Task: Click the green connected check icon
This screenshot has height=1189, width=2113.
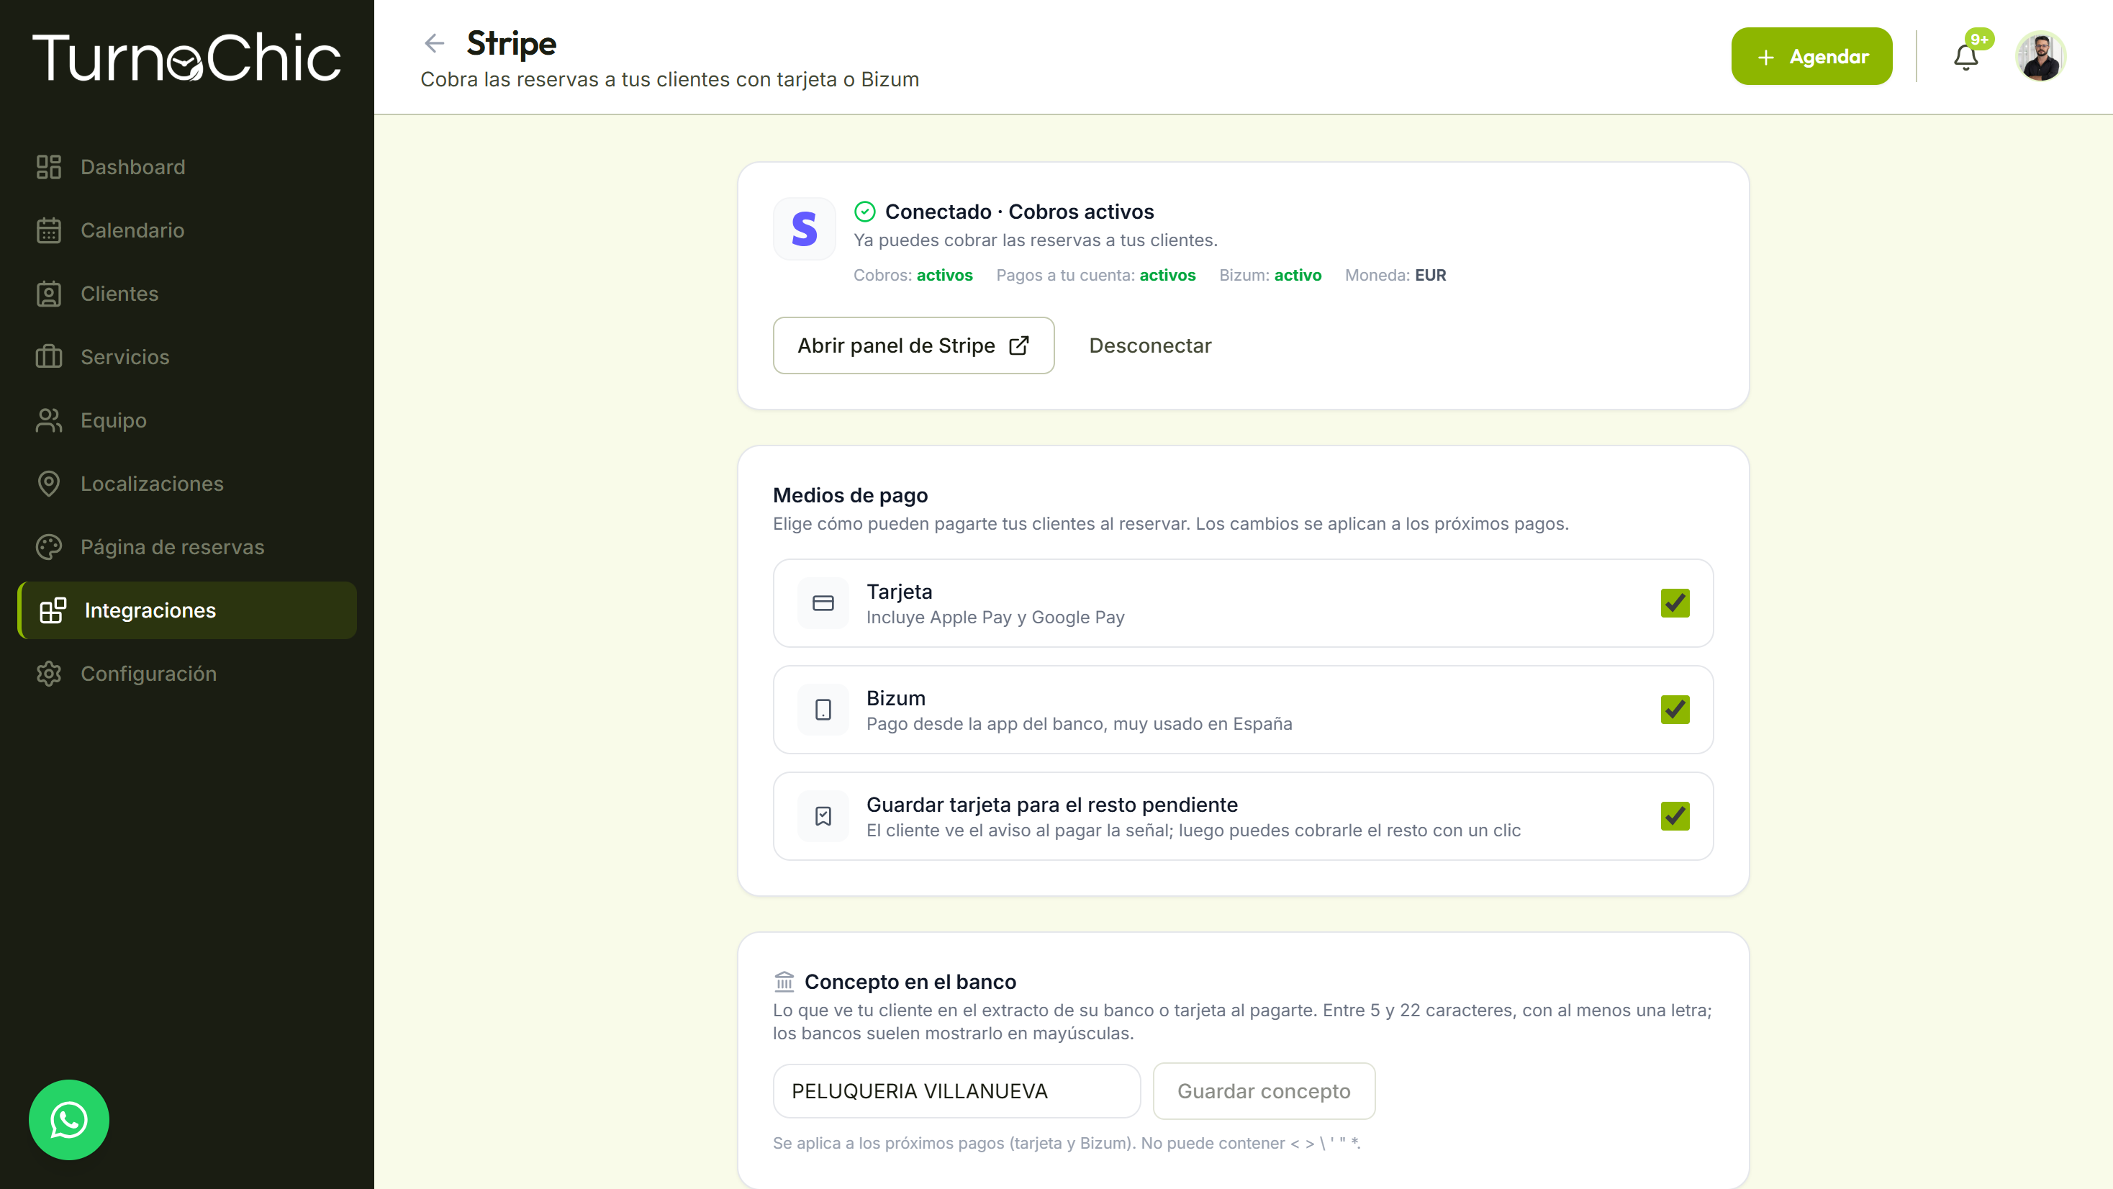Action: [864, 212]
